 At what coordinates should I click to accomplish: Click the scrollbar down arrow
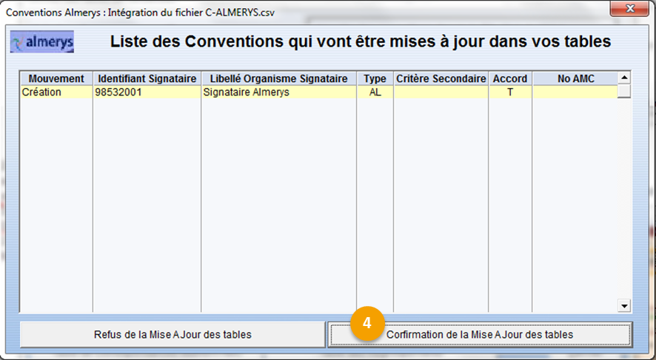624,306
